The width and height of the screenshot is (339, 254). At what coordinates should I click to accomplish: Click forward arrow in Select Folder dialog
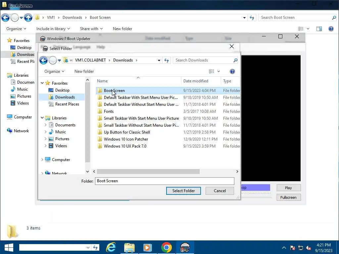(53, 60)
